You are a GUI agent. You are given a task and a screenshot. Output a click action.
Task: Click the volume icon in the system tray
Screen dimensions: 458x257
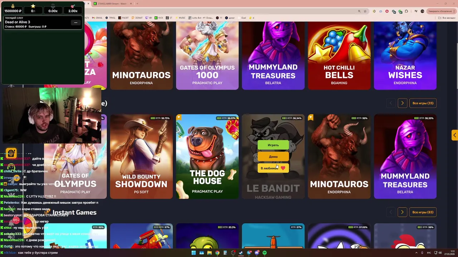pyautogui.click(x=440, y=253)
